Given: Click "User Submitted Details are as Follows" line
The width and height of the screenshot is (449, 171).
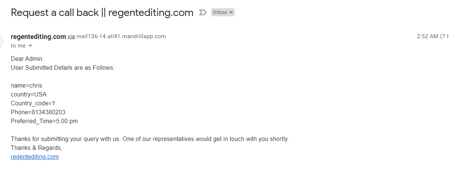Looking at the screenshot, I should tap(63, 68).
